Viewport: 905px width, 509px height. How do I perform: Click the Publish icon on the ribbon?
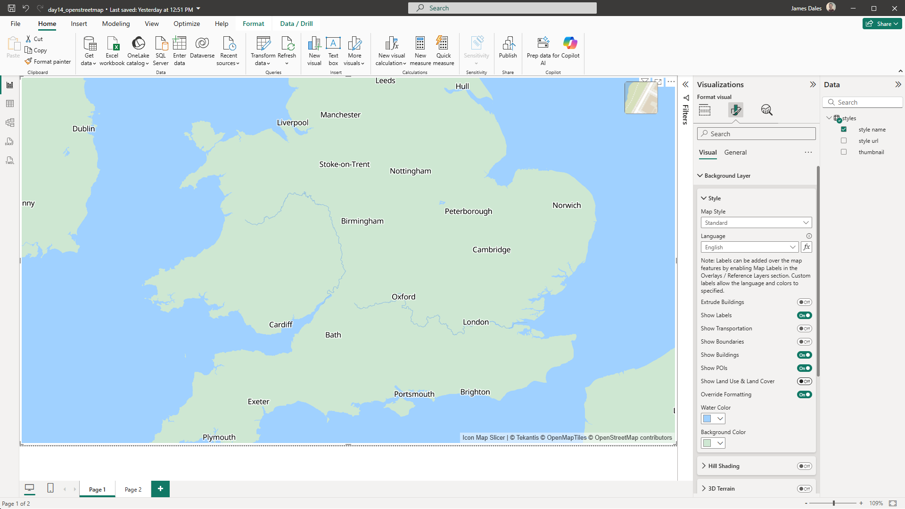point(508,49)
